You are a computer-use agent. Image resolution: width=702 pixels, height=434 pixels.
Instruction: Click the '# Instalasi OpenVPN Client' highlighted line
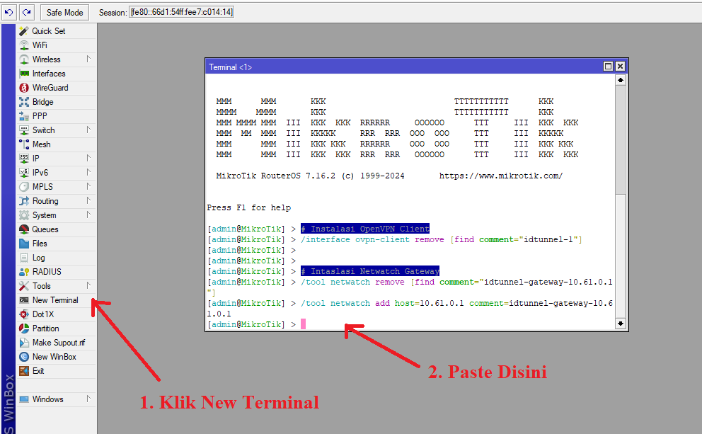365,229
